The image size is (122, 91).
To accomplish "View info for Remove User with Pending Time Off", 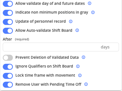I will click(x=86, y=84).
